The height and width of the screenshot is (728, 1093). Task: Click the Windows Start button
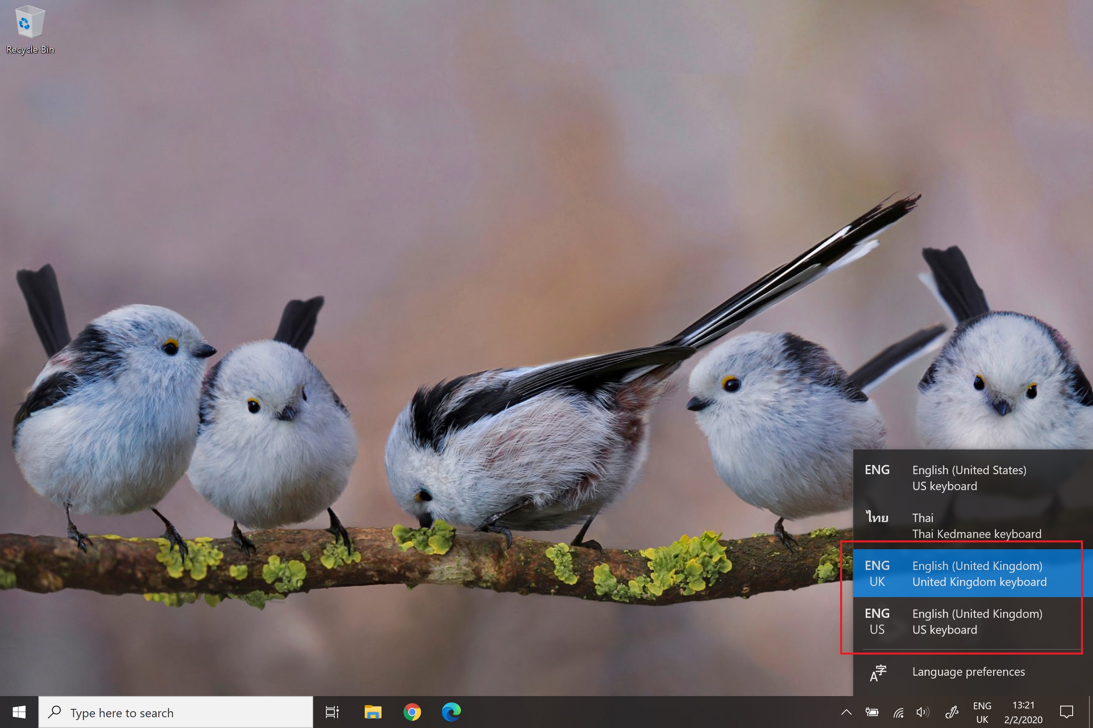[x=19, y=712]
